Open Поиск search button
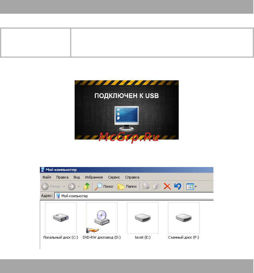Image resolution: width=254 pixels, height=273 pixels. 104,187
